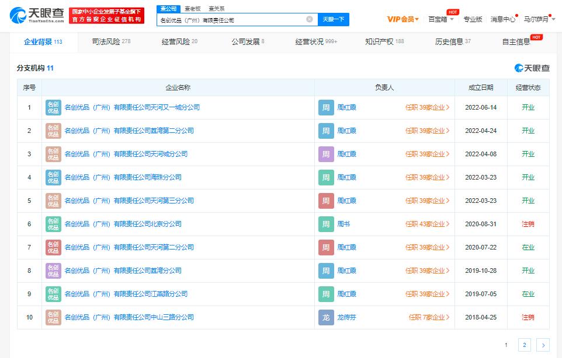The width and height of the screenshot is (562, 358).
Task: Click the TianYanCha logo in header
Action: click(x=37, y=15)
